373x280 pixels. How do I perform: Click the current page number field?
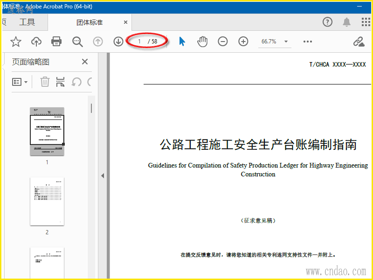point(139,42)
